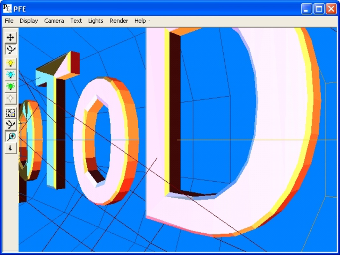Viewport: 340px width, 255px height.
Task: Open the Help menu
Action: [139, 21]
